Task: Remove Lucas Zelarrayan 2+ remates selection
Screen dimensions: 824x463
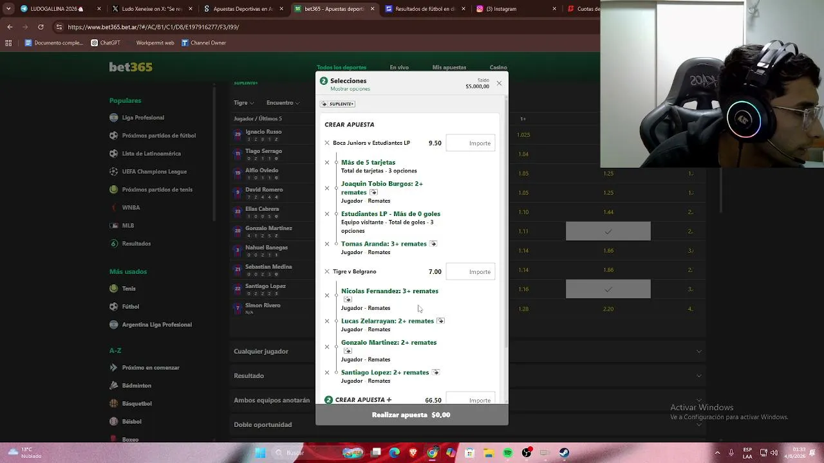Action: (x=327, y=321)
